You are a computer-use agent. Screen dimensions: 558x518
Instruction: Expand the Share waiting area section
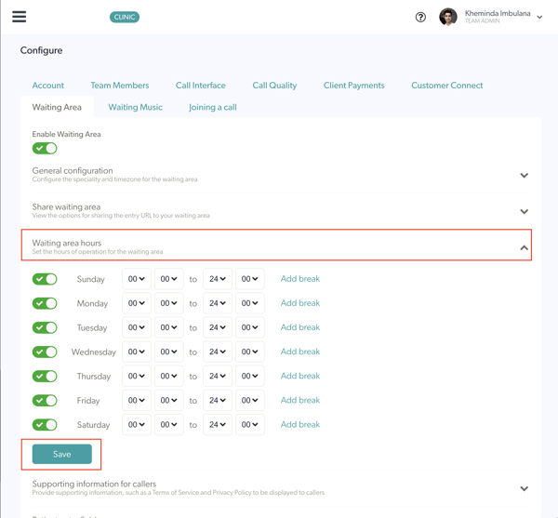(524, 211)
